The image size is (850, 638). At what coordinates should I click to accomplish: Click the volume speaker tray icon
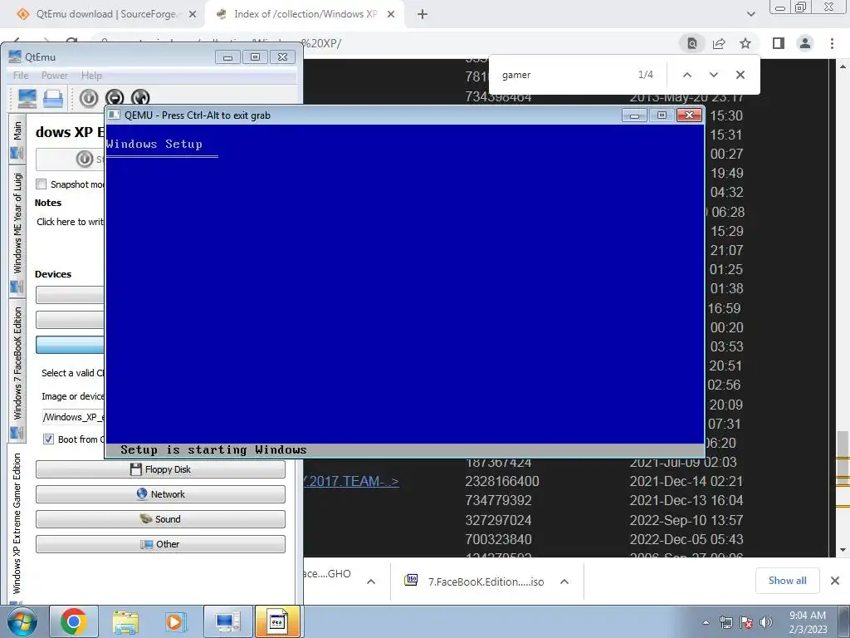[x=766, y=622]
